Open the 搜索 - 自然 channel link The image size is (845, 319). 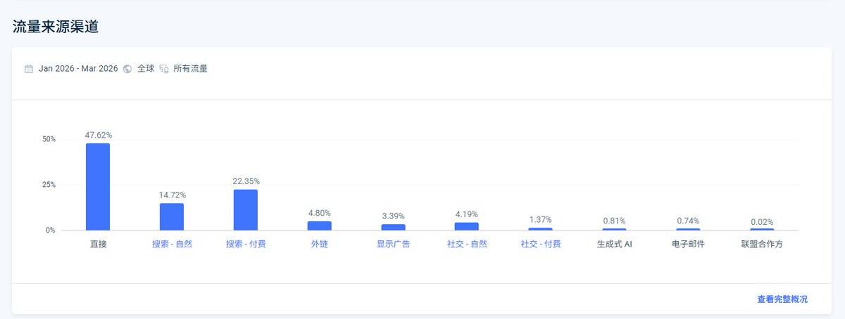click(x=172, y=245)
